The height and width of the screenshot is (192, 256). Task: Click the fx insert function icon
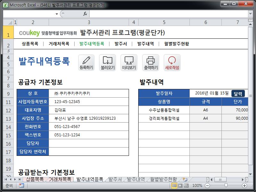coord(85,14)
